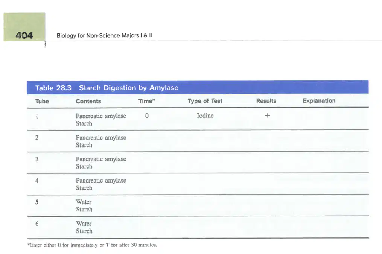Click the Tube column header
Image resolution: width=382 pixels, height=254 pixels.
pos(42,101)
